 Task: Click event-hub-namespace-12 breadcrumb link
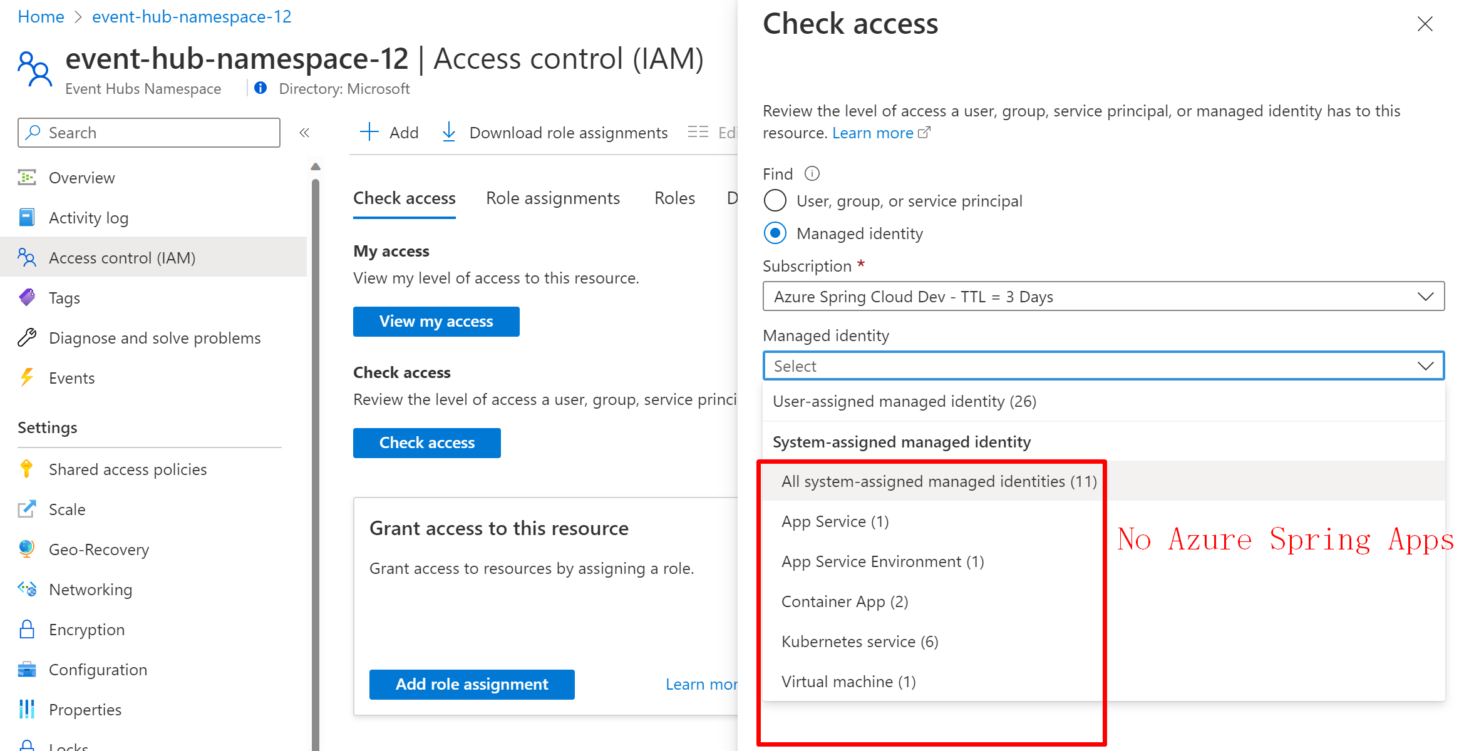tap(192, 17)
